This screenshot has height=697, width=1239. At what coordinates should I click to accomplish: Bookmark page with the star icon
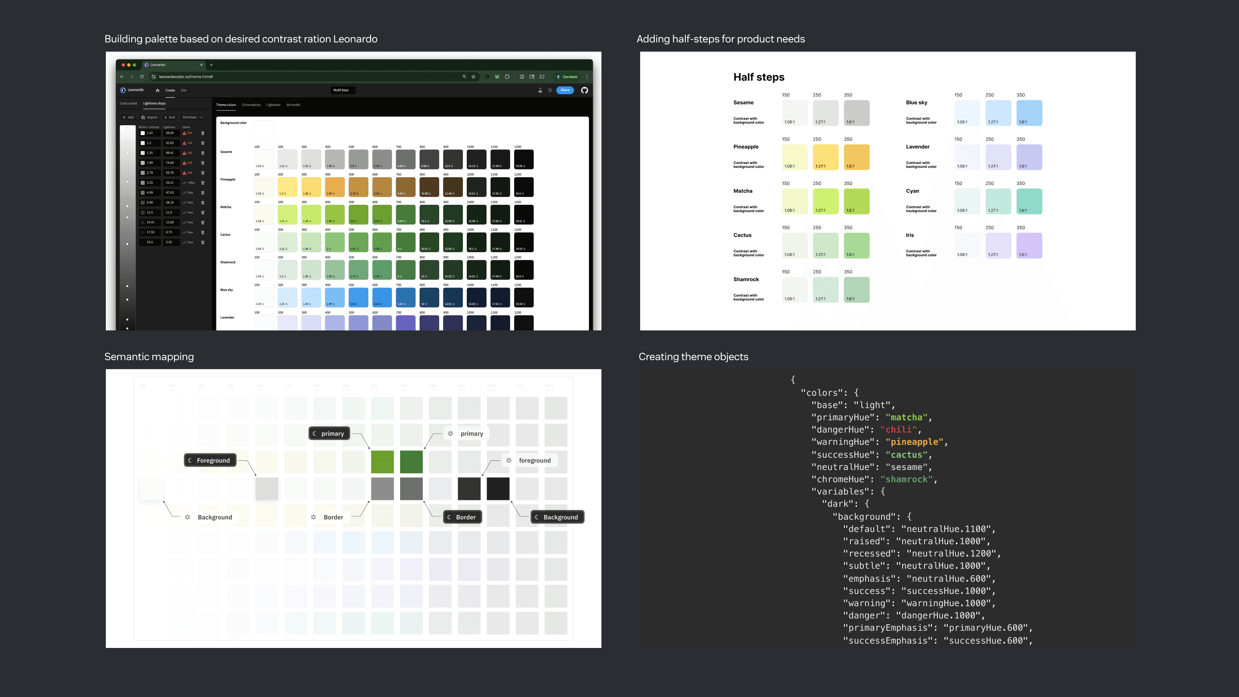point(473,77)
